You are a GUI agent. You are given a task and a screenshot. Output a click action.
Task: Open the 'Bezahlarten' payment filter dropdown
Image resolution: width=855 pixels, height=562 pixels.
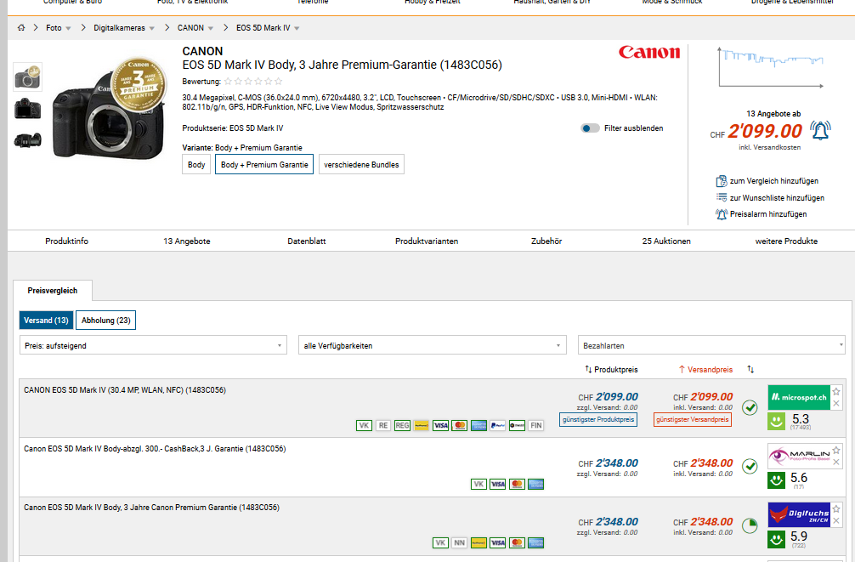tap(711, 346)
